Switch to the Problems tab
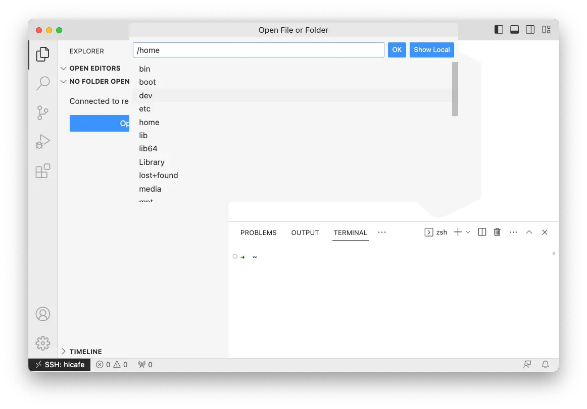 (258, 232)
